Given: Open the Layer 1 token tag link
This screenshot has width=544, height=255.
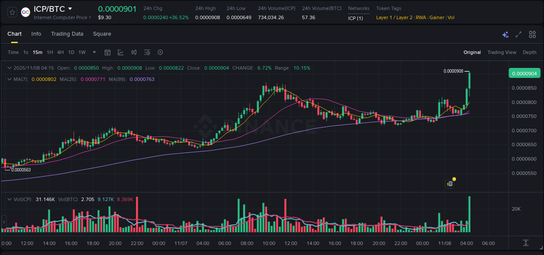Looking at the screenshot, I should coord(383,17).
